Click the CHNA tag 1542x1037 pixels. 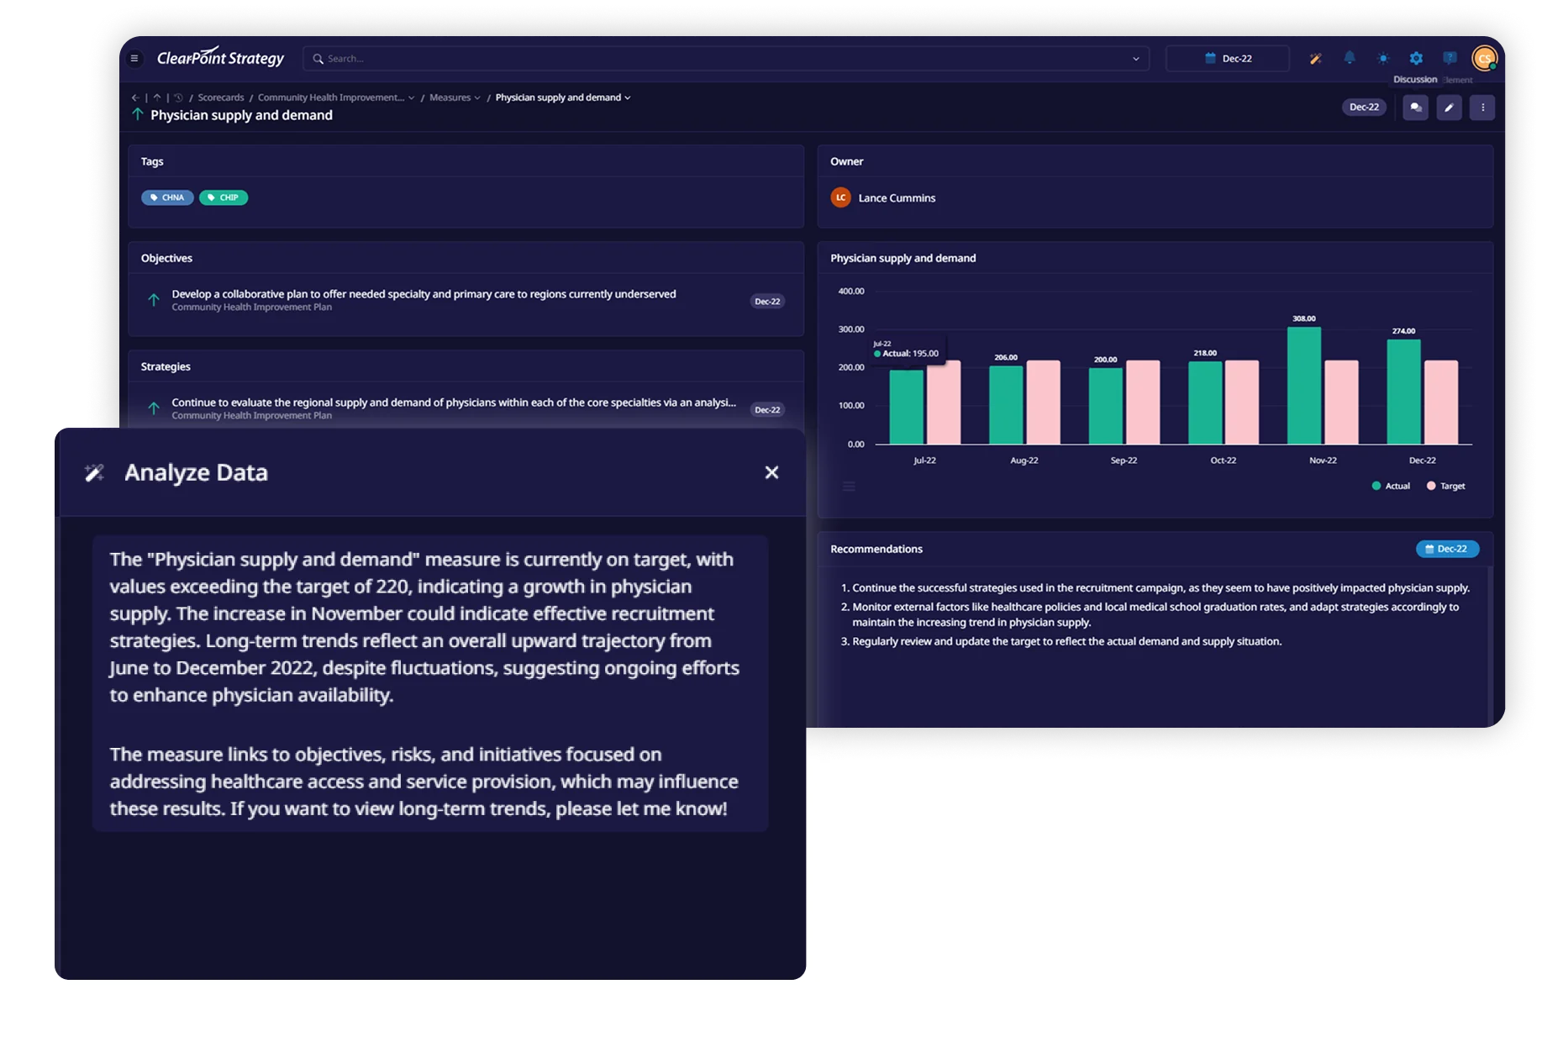click(x=167, y=197)
